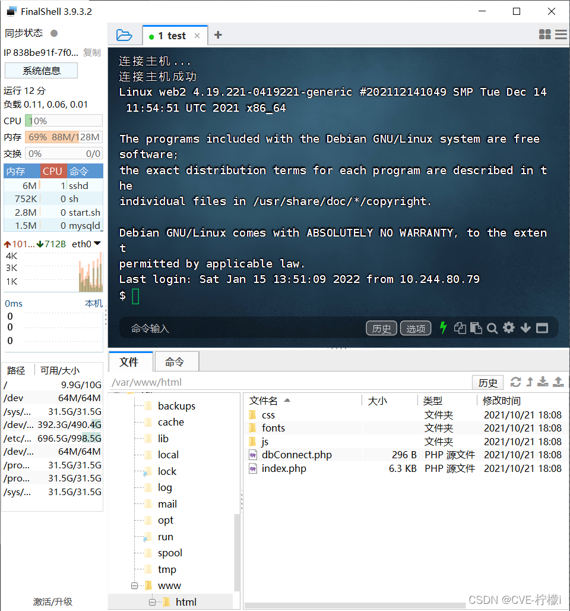Toggle fullscreen terminal icon
This screenshot has width=570, height=611.
(x=542, y=328)
